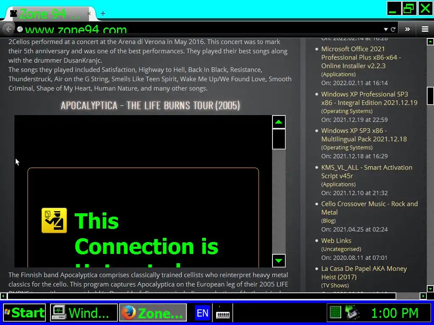Open Cello Crossover Music - Rock and Metal link
The height and width of the screenshot is (325, 434).
coord(370,208)
